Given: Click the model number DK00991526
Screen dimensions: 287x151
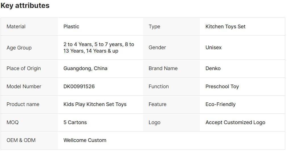Looking at the screenshot, I should pos(79,87).
